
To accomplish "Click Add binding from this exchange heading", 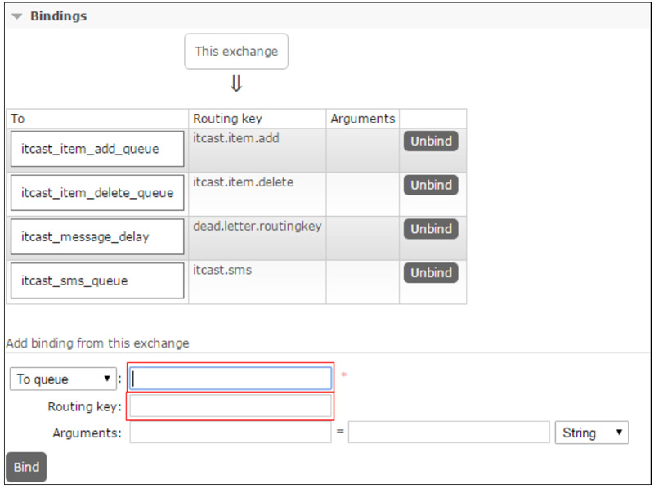I will tap(97, 343).
